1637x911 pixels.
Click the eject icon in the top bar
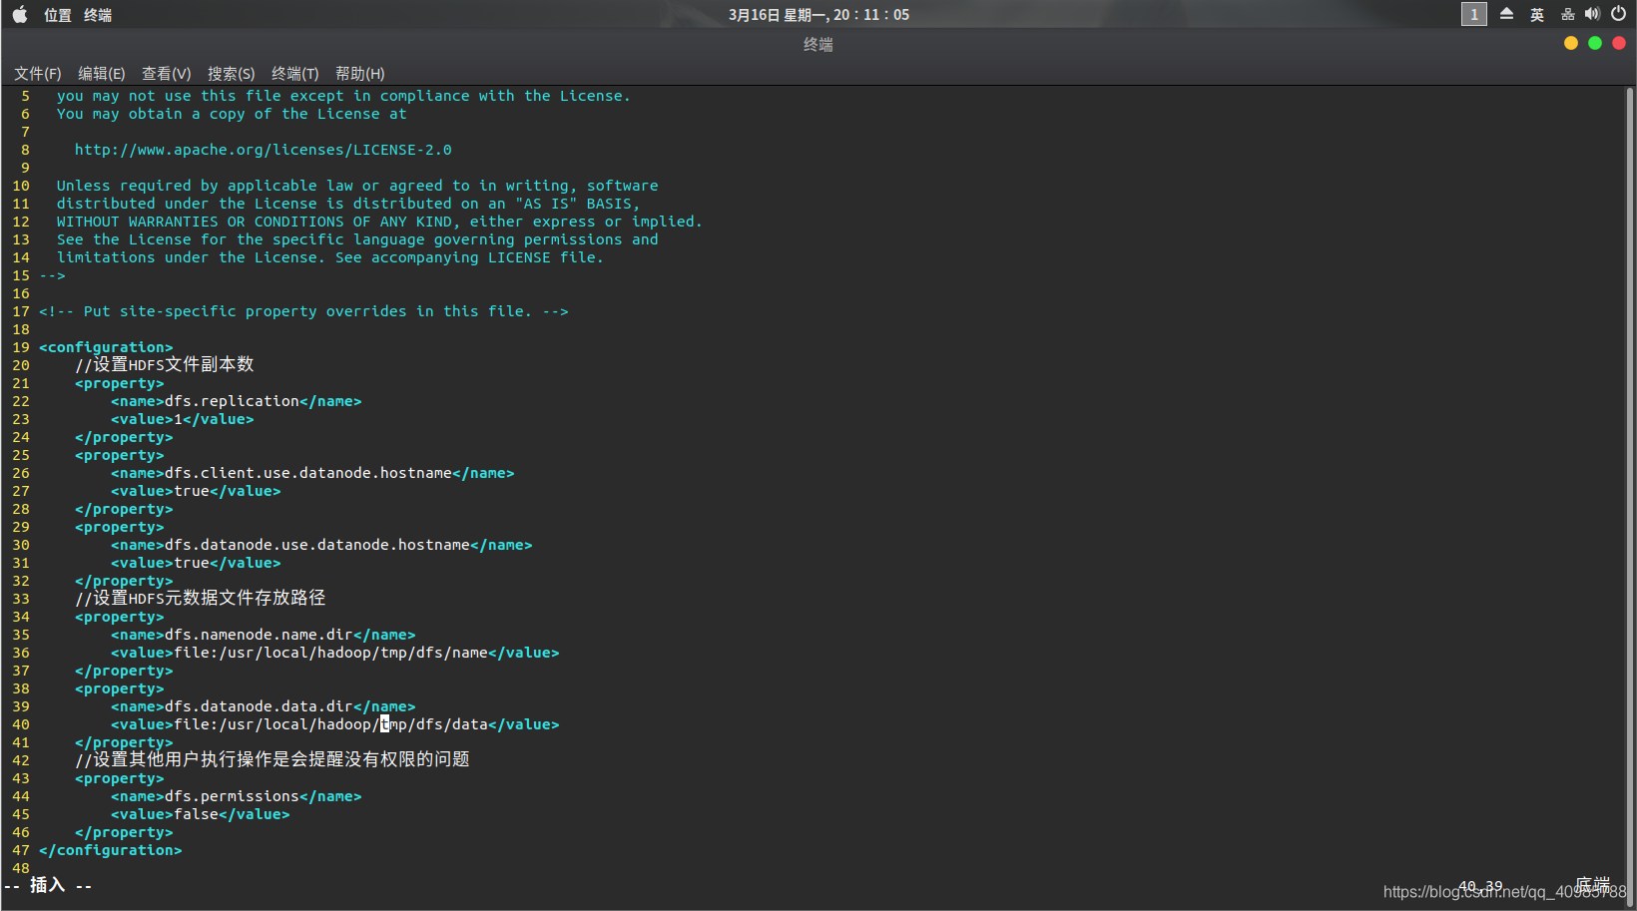pyautogui.click(x=1507, y=14)
